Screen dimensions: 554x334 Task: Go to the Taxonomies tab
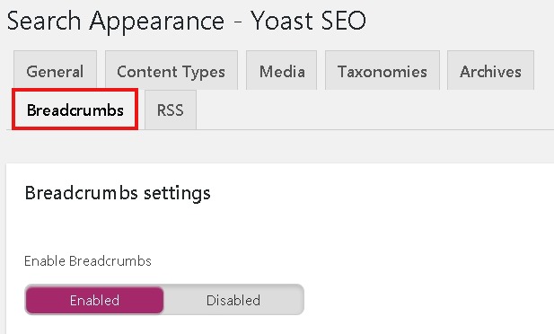383,70
